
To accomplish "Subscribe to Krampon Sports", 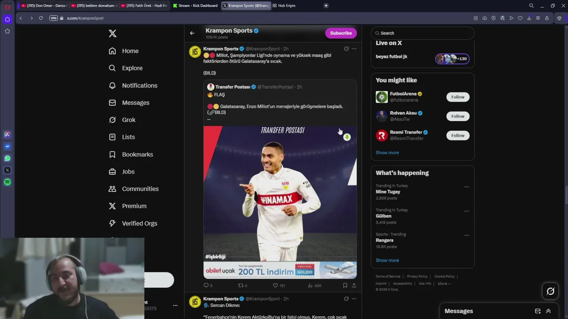I will [341, 33].
